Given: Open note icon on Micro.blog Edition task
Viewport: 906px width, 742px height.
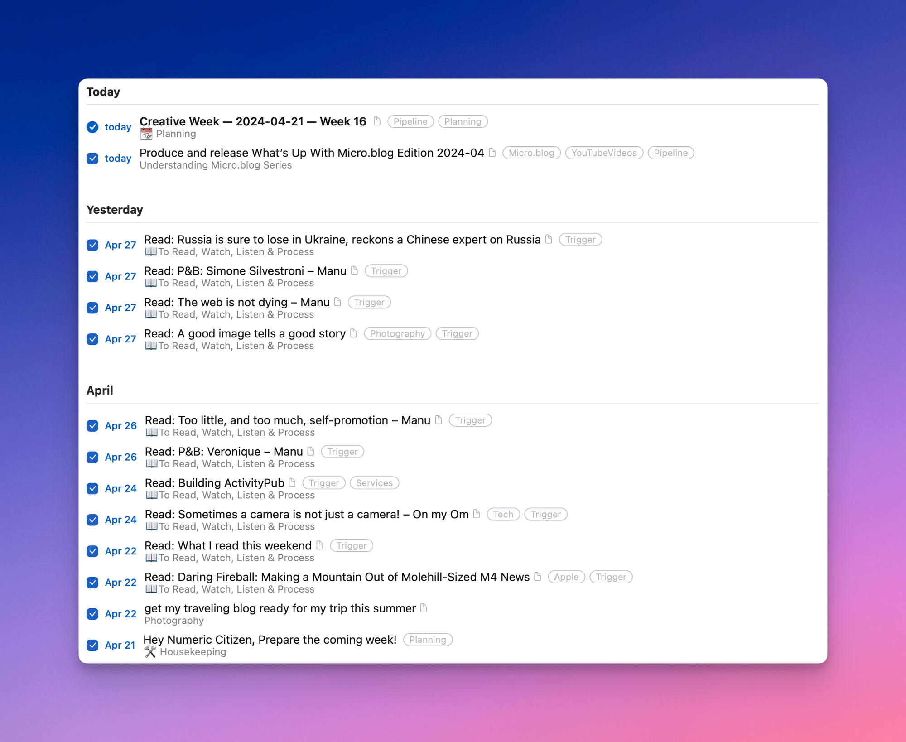Looking at the screenshot, I should 492,153.
